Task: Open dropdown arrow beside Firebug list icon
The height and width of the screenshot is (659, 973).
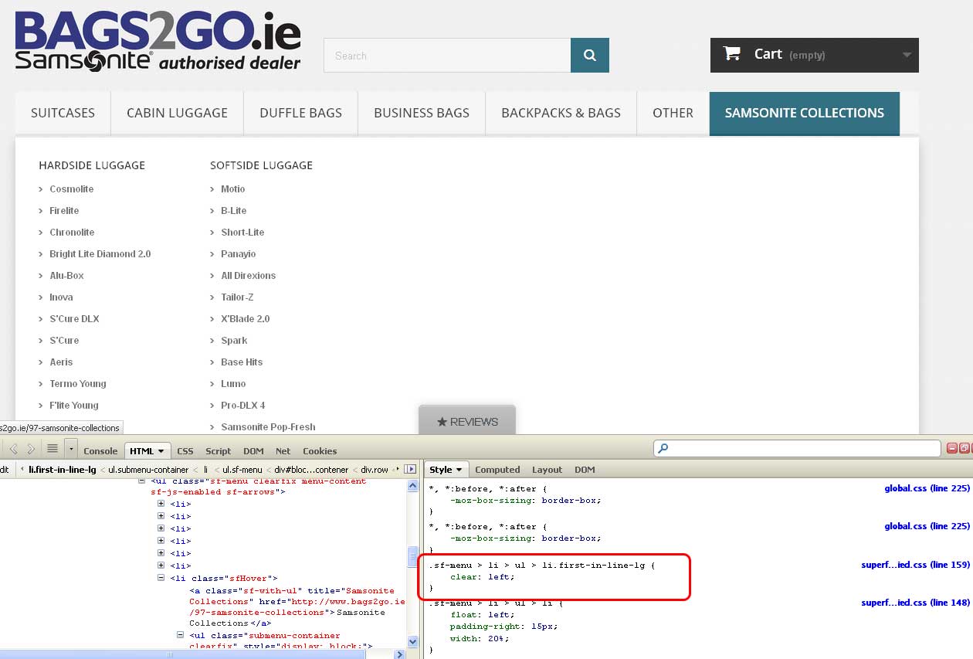Action: click(x=71, y=448)
